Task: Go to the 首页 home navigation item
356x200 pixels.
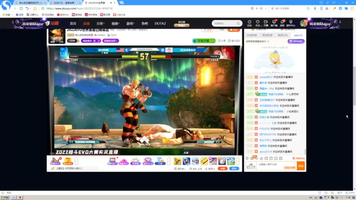Action: click(73, 24)
